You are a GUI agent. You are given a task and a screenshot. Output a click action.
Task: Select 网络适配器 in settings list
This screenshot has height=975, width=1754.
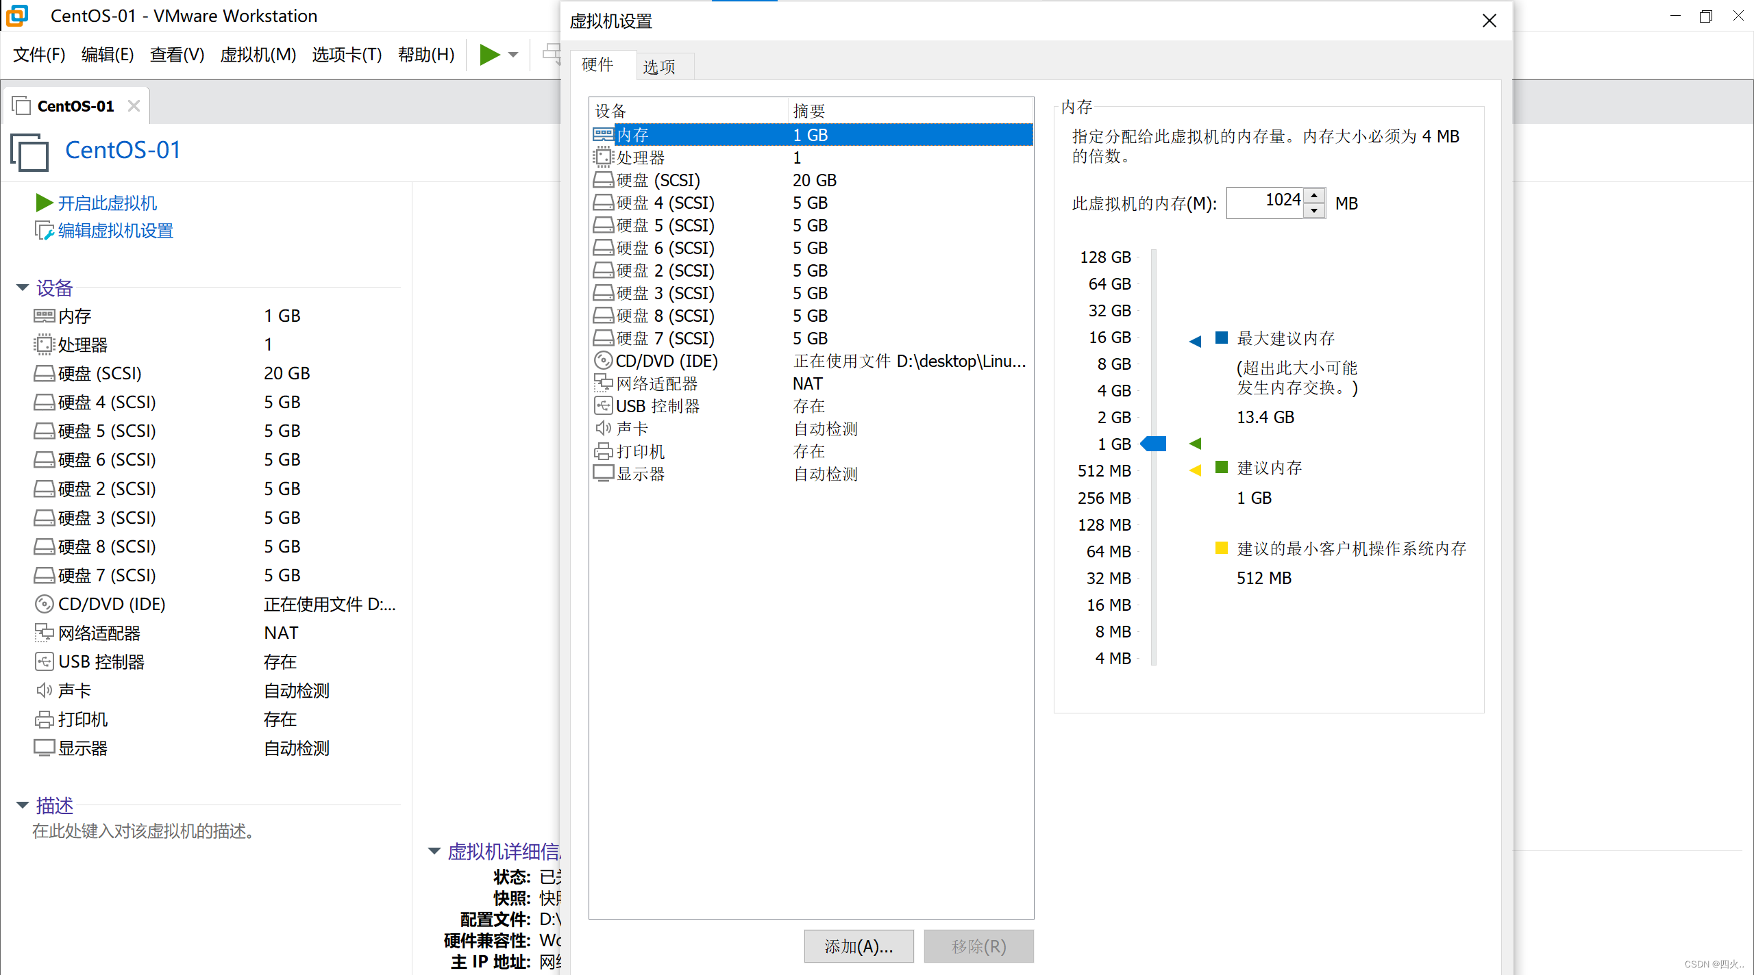click(811, 383)
